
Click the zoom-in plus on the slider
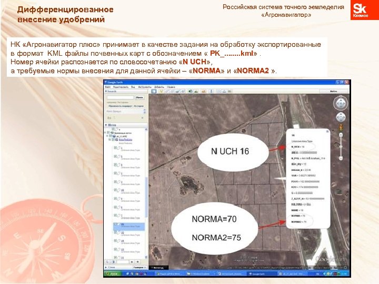point(341,135)
